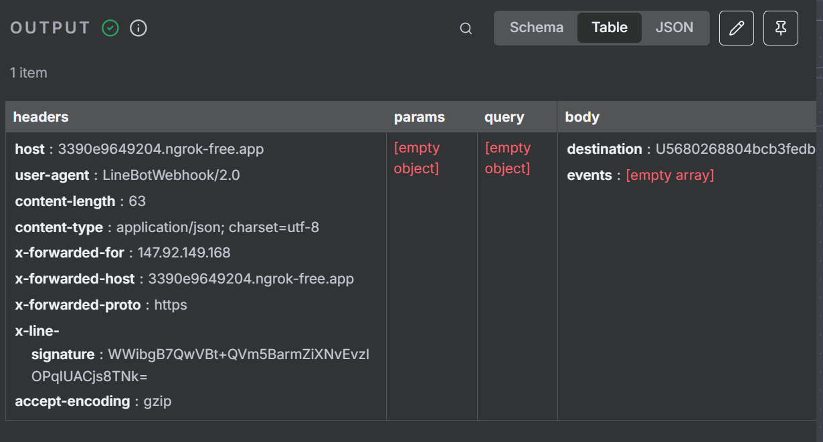Switch to the Schema view
Screen dimensions: 823x442
536,28
